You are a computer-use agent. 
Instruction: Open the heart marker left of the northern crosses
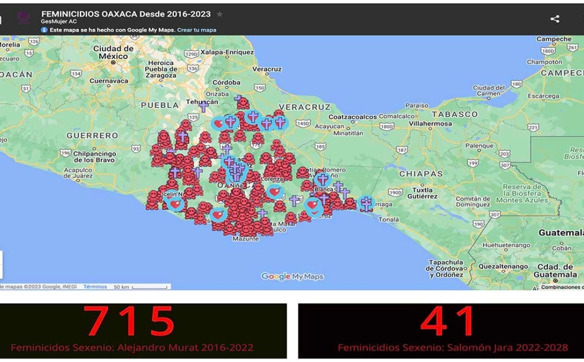tap(218, 124)
